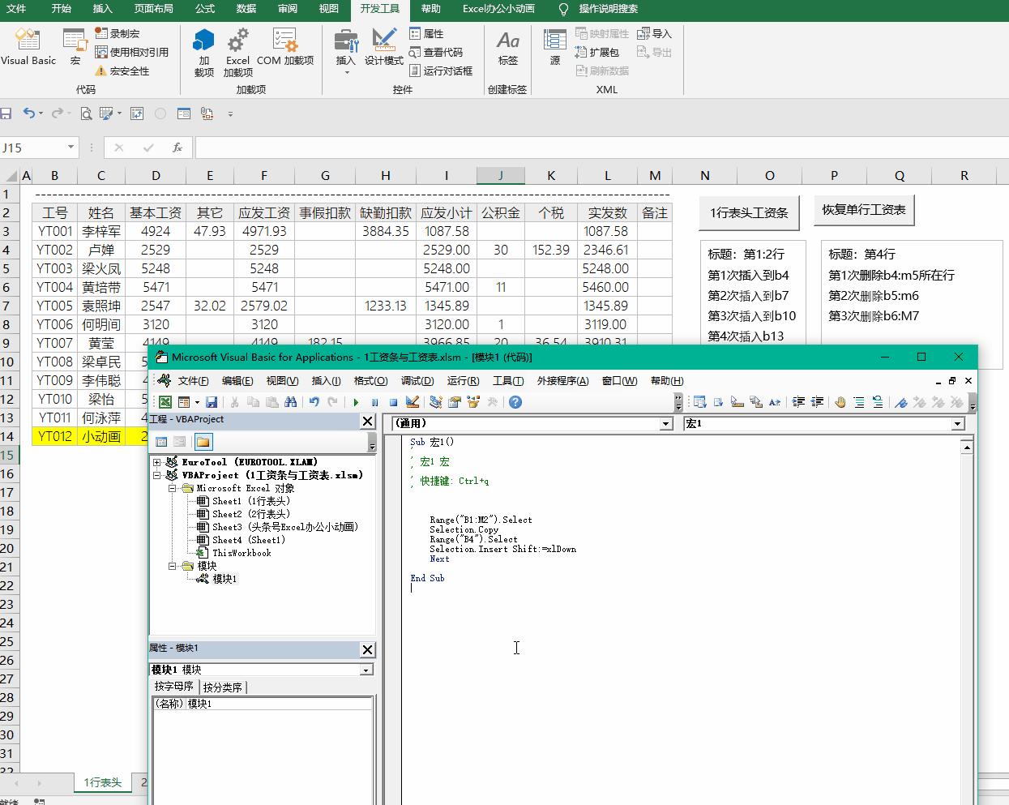Screen dimensions: 1009x805
Task: Switch to the 按分类序 properties tab
Action: click(223, 687)
